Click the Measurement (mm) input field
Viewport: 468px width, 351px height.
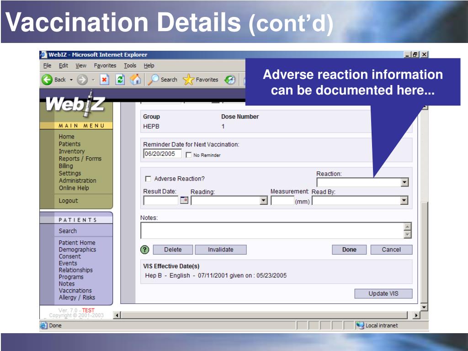[x=282, y=200]
